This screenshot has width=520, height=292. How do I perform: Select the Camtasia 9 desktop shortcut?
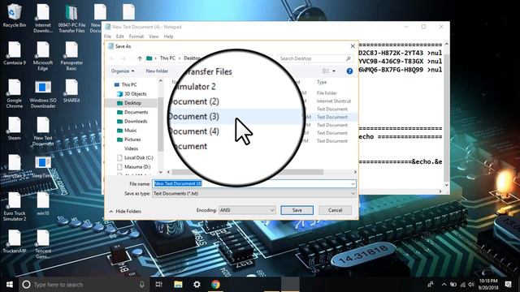[x=15, y=53]
